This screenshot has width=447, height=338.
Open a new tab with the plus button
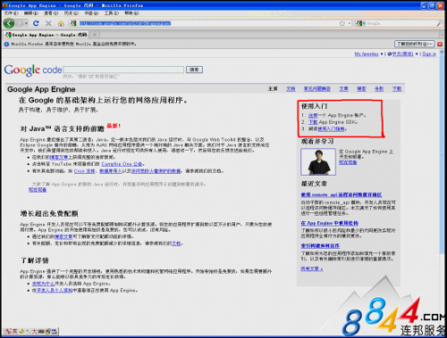click(95, 35)
